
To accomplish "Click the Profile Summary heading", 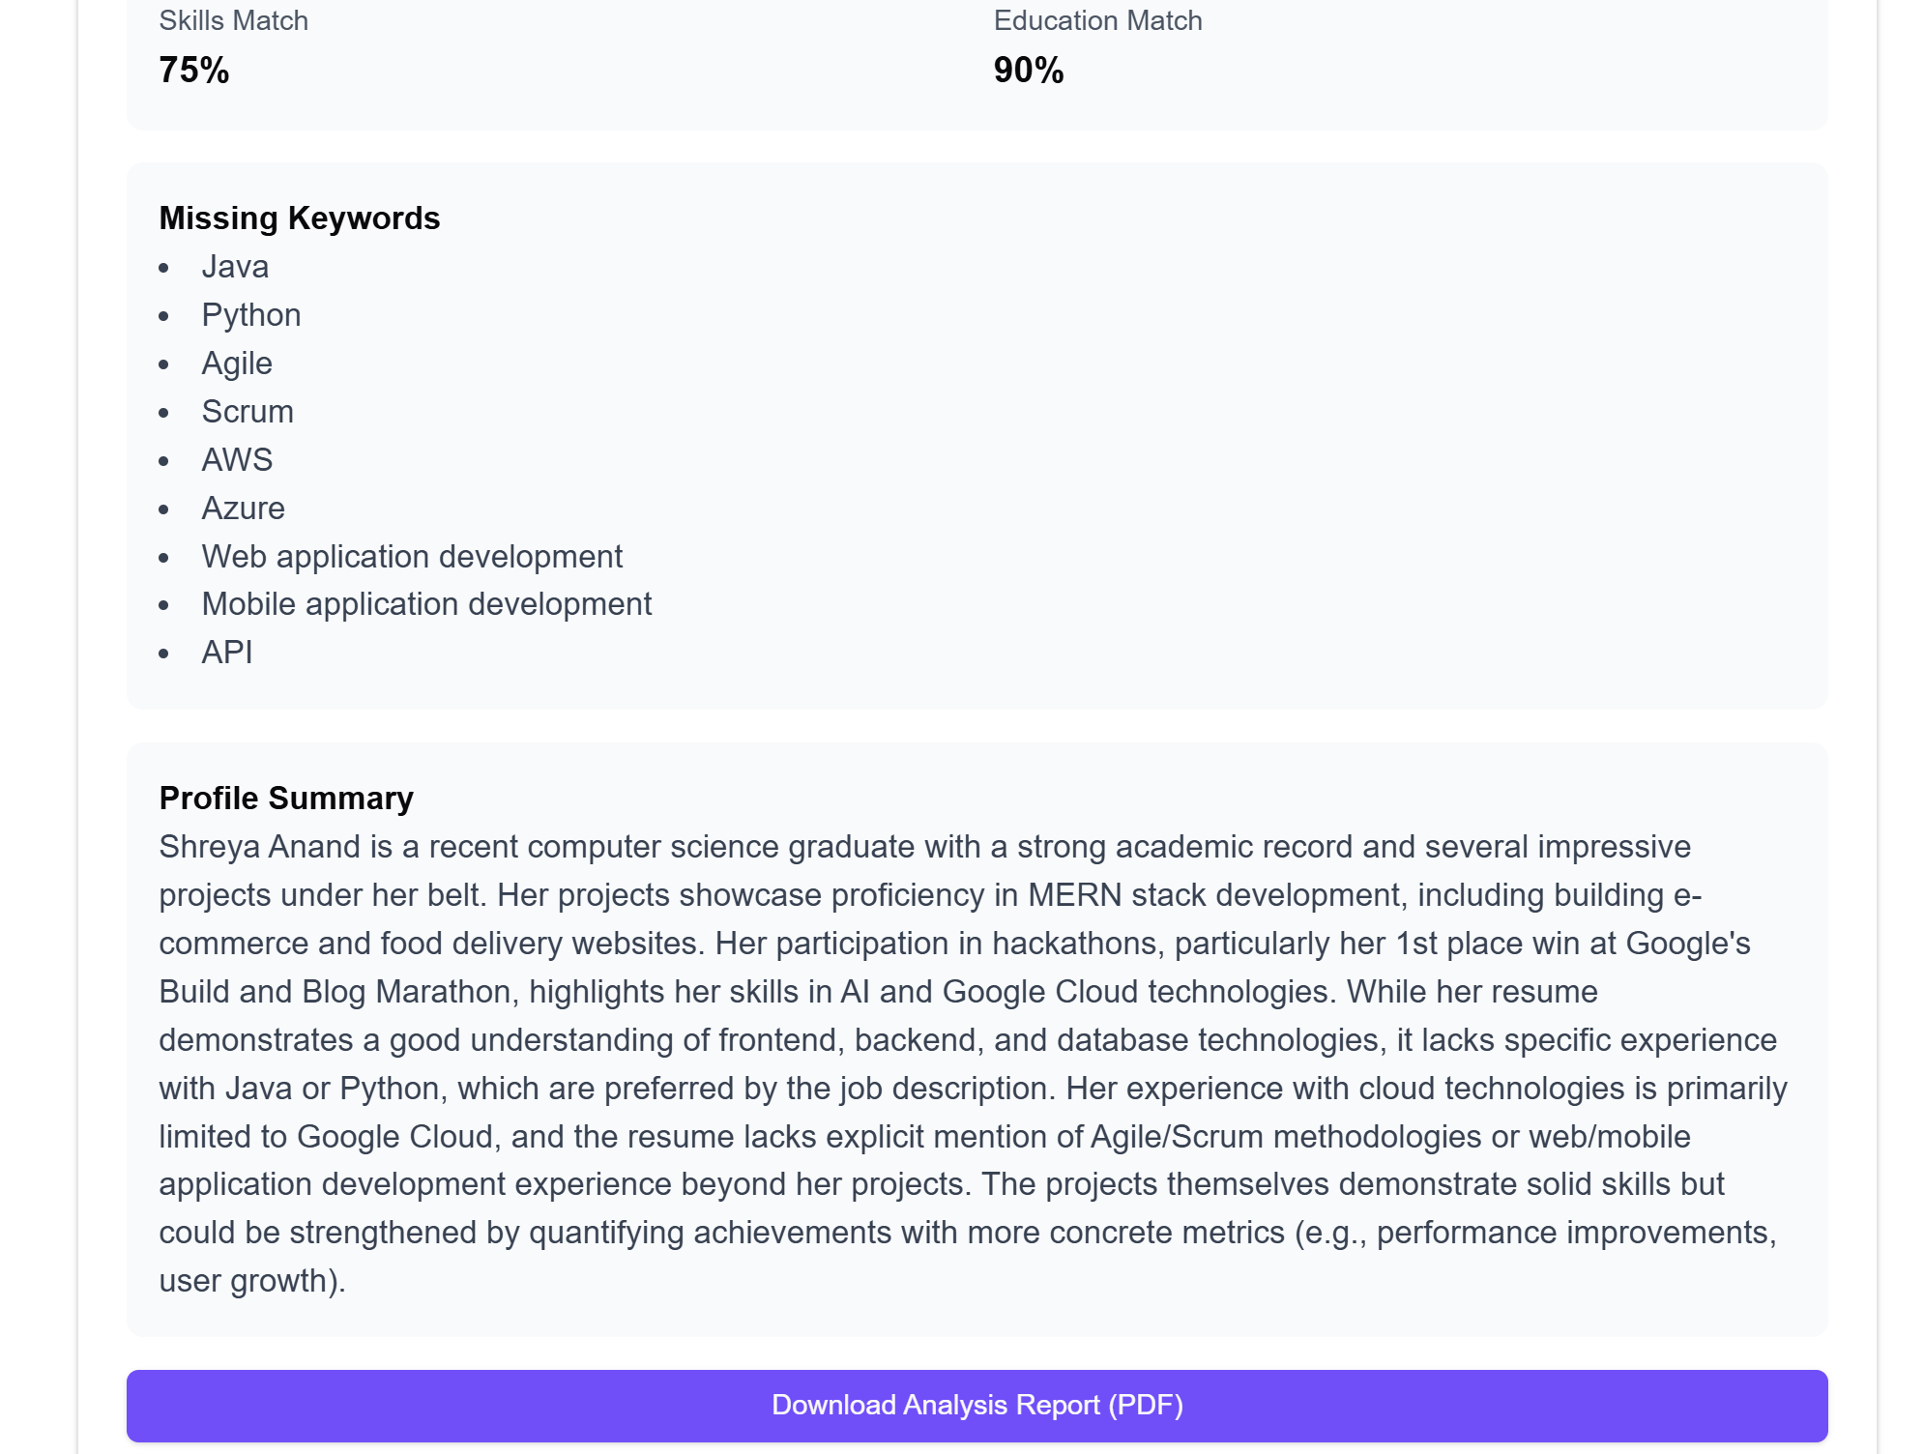I will point(286,799).
